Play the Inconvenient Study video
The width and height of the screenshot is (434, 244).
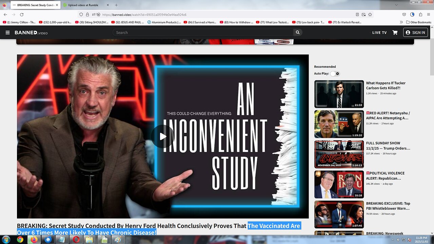[163, 136]
